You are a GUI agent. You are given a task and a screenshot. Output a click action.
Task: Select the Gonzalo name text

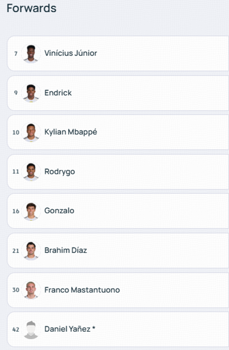pyautogui.click(x=59, y=211)
